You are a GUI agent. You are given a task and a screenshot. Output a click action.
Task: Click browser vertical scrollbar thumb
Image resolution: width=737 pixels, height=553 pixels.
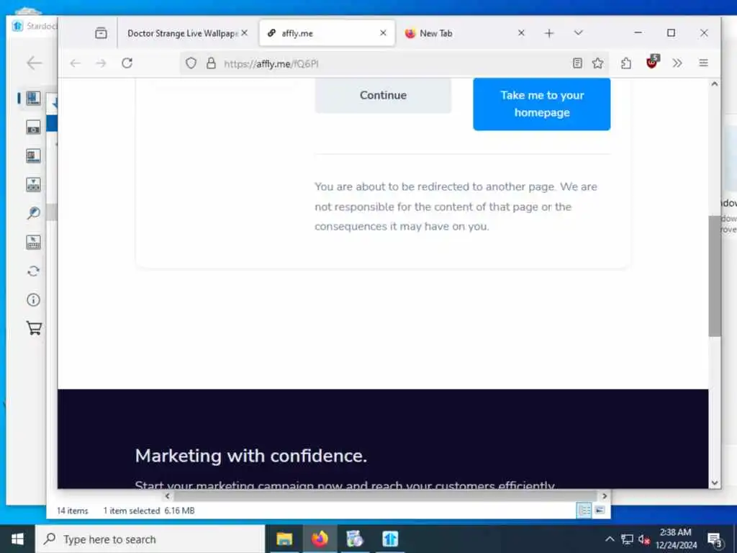coord(715,276)
